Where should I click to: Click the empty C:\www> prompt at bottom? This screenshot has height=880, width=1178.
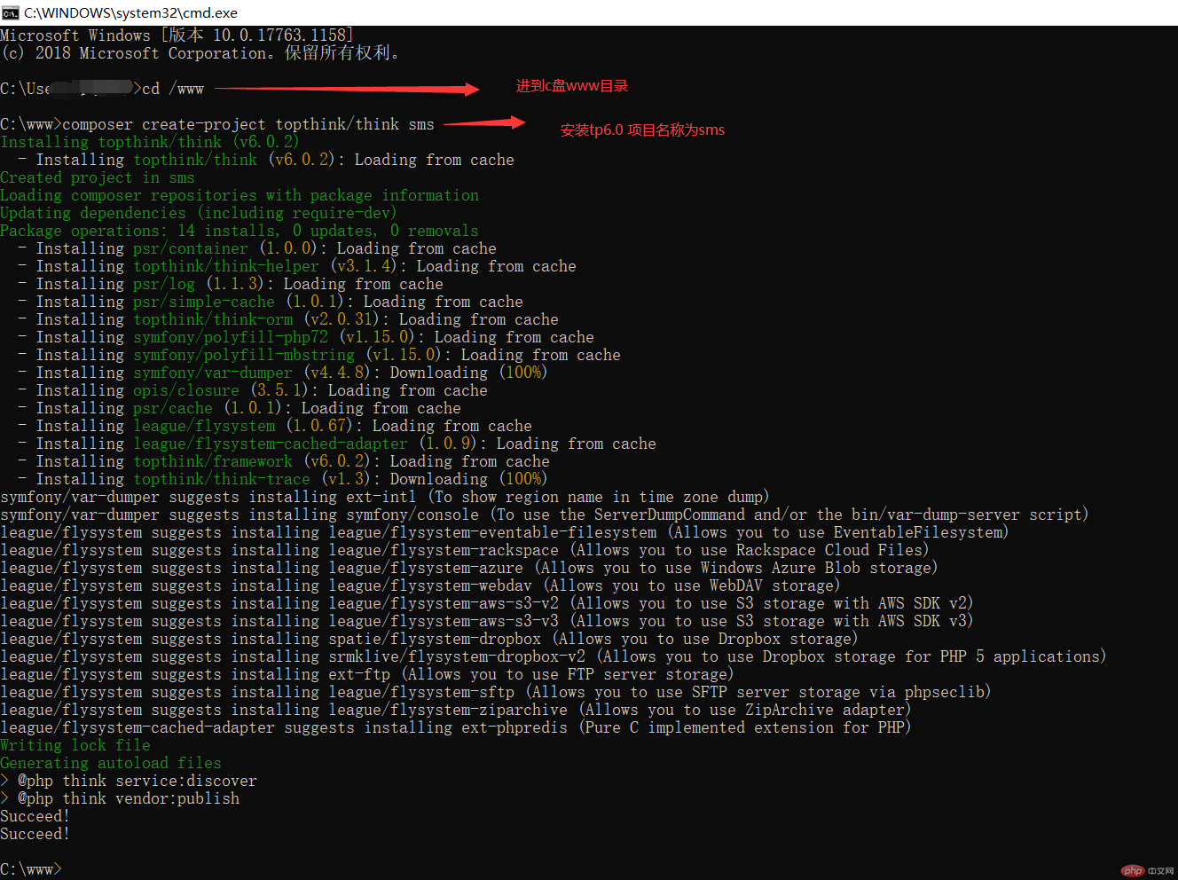(x=31, y=869)
